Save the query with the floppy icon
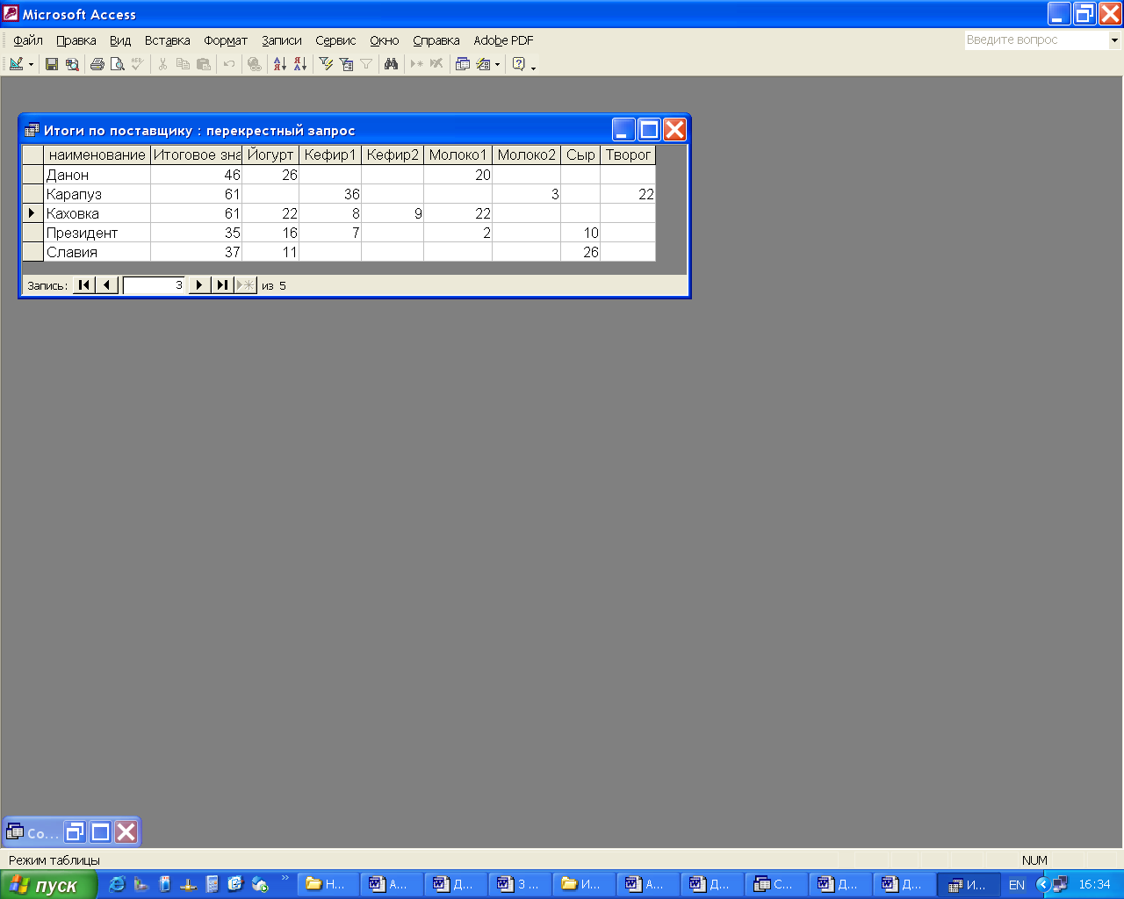 [52, 64]
